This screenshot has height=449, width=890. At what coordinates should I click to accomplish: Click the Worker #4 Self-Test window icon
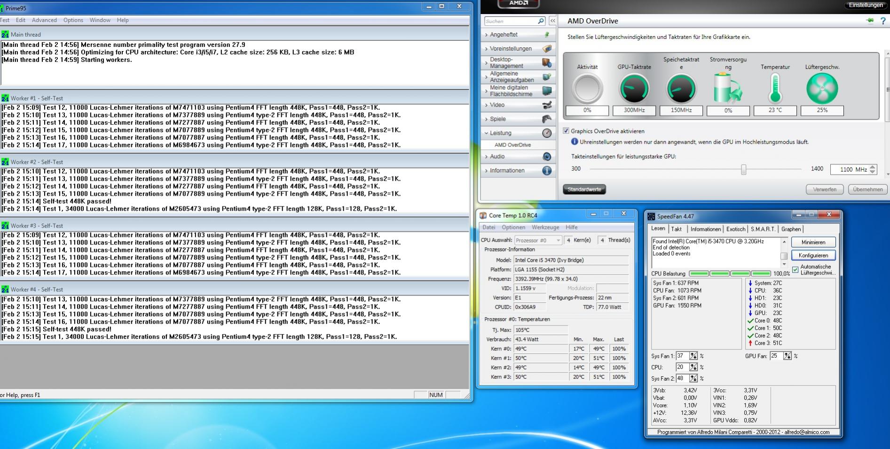pyautogui.click(x=5, y=289)
